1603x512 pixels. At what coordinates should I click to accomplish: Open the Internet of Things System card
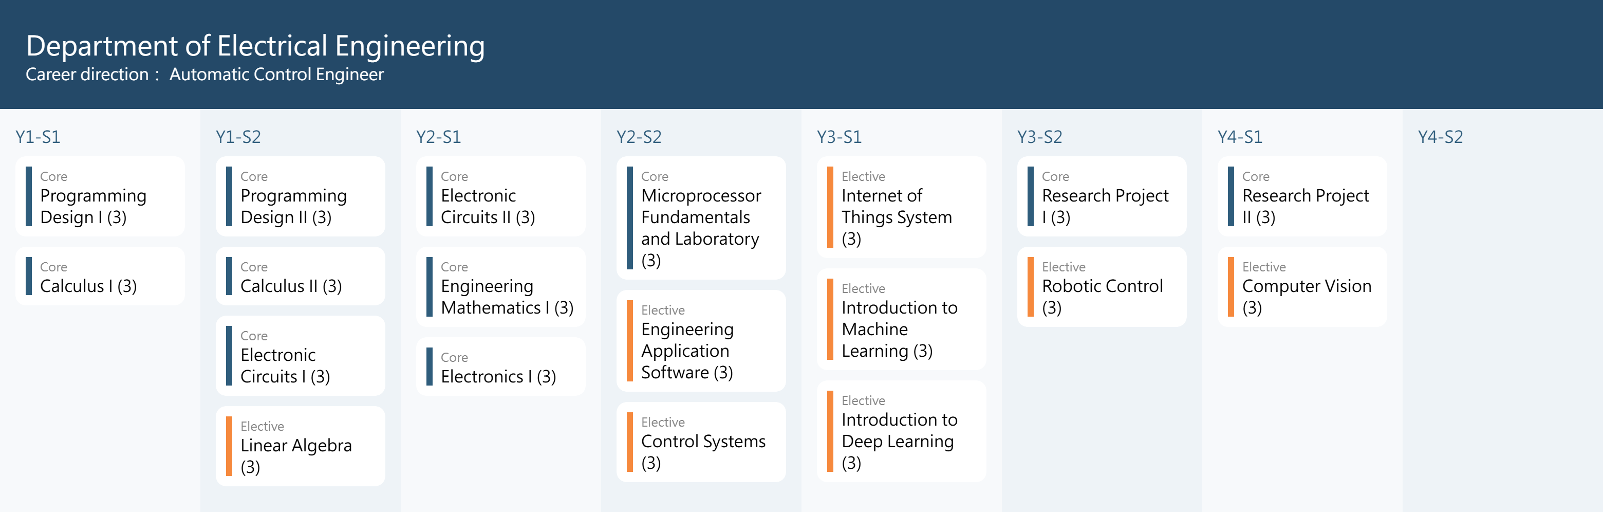click(x=901, y=207)
